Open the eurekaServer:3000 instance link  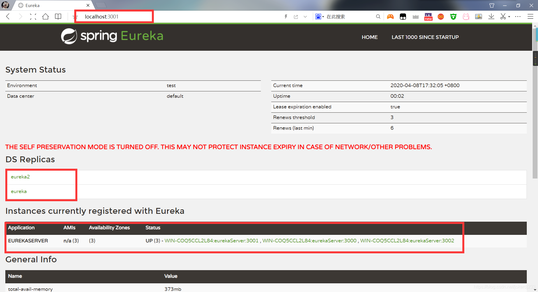309,241
